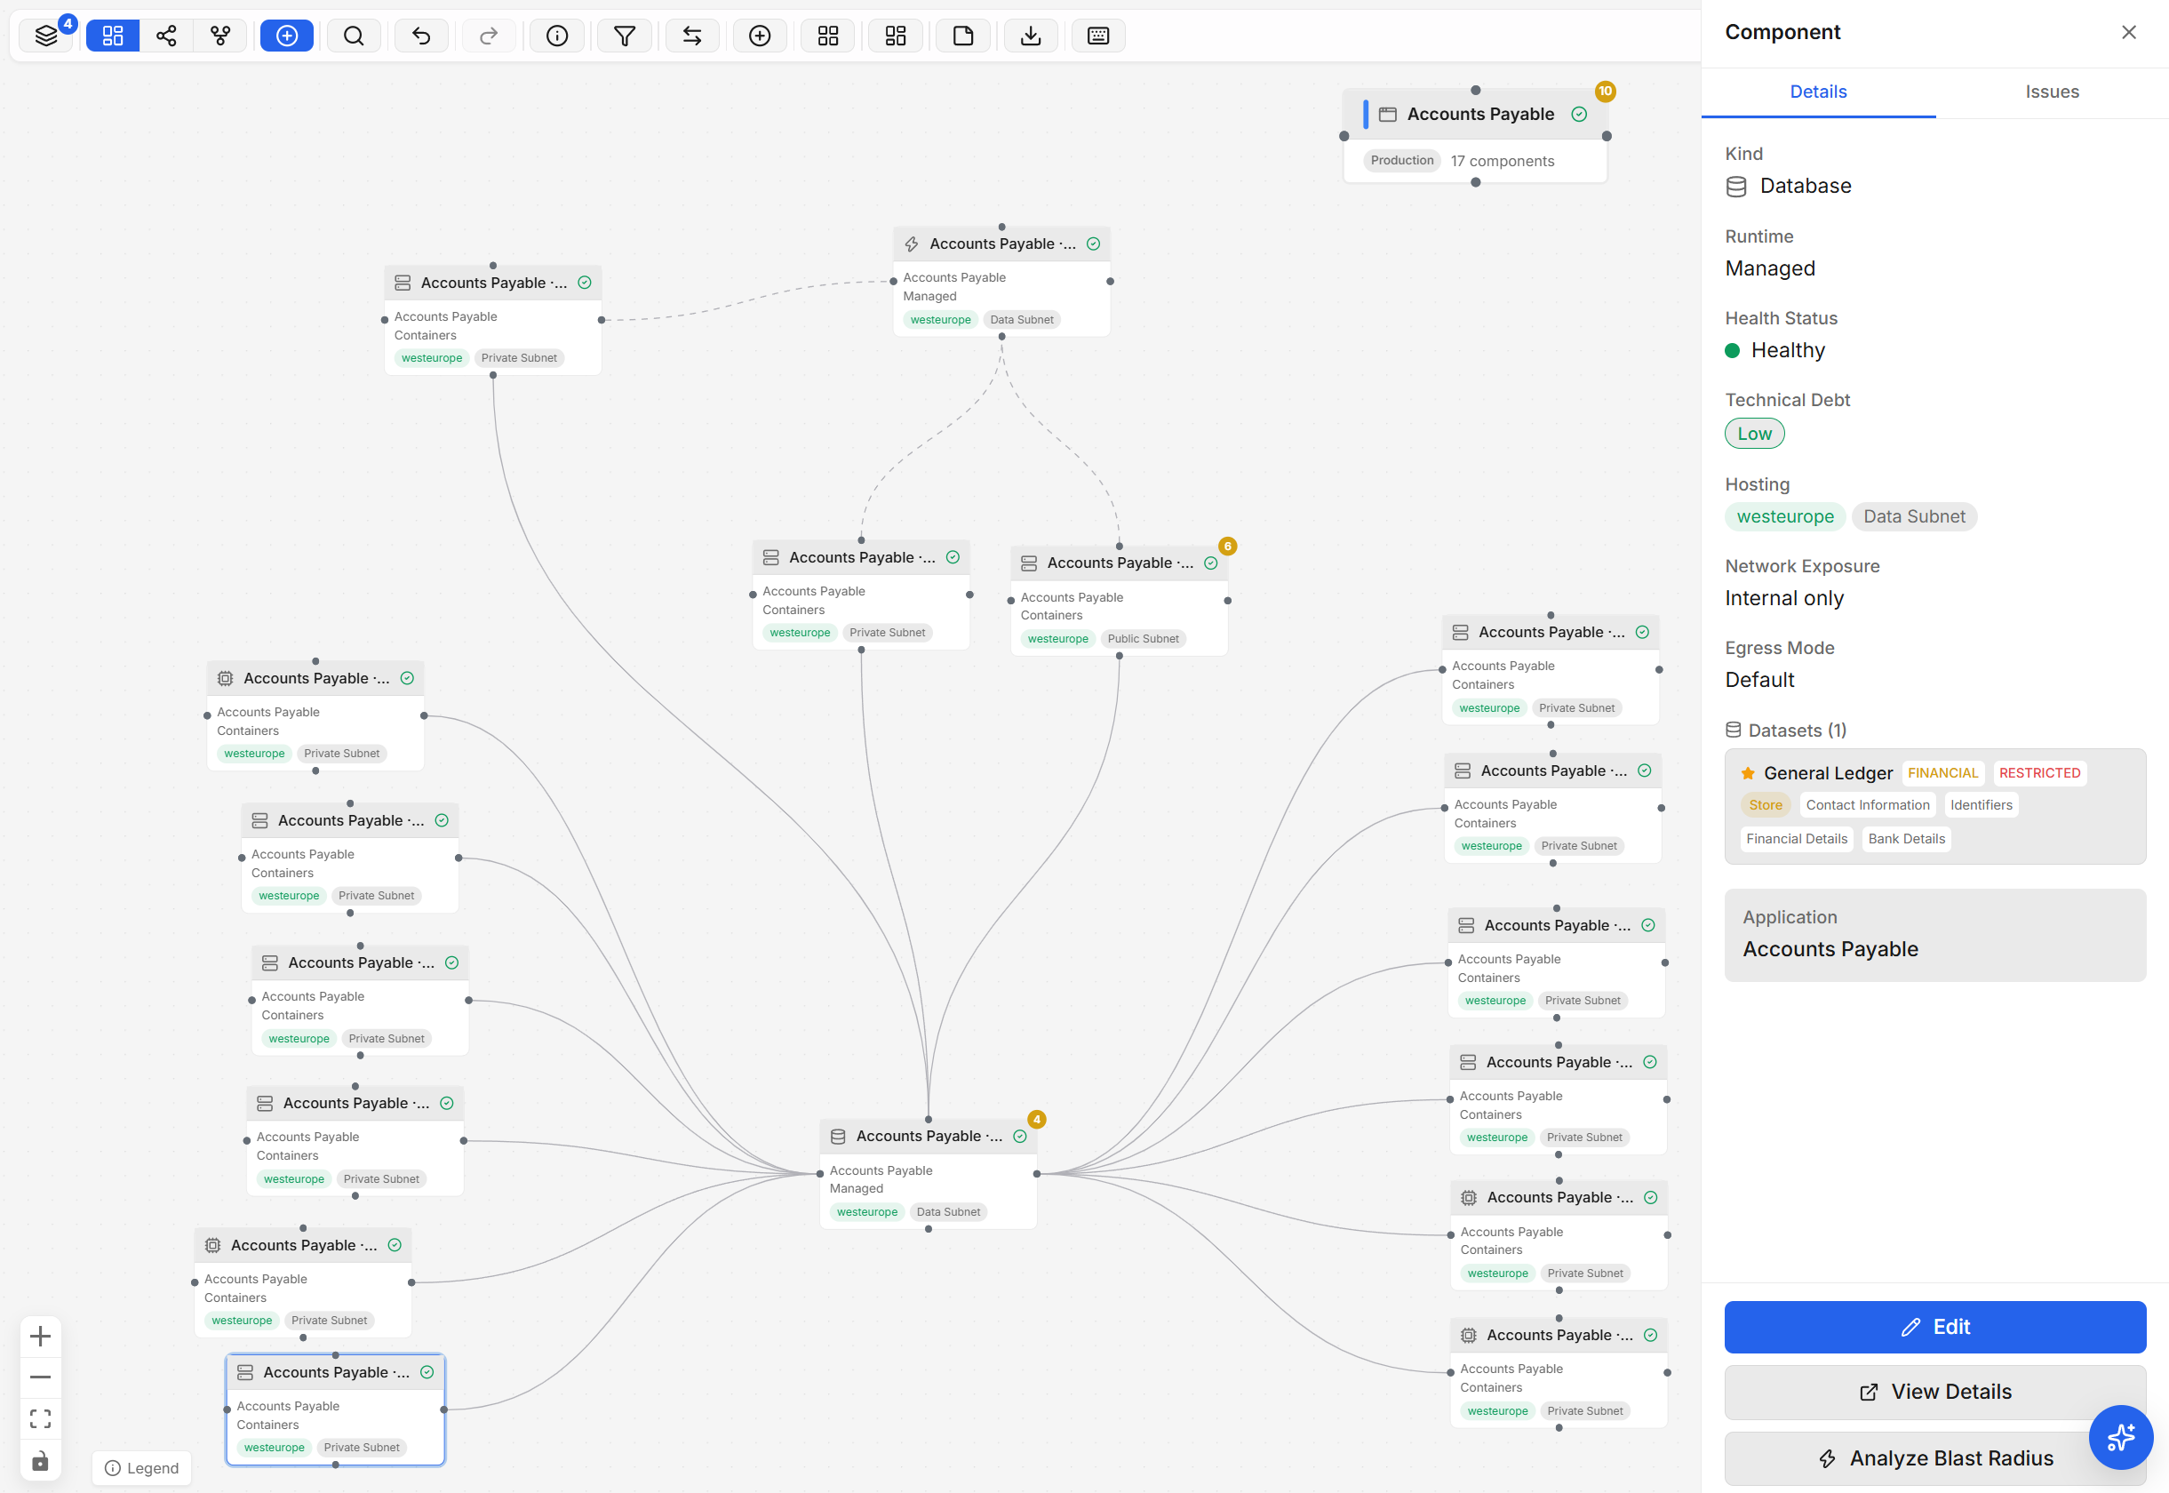Close the Component panel
The width and height of the screenshot is (2169, 1493).
pos(2129,32)
